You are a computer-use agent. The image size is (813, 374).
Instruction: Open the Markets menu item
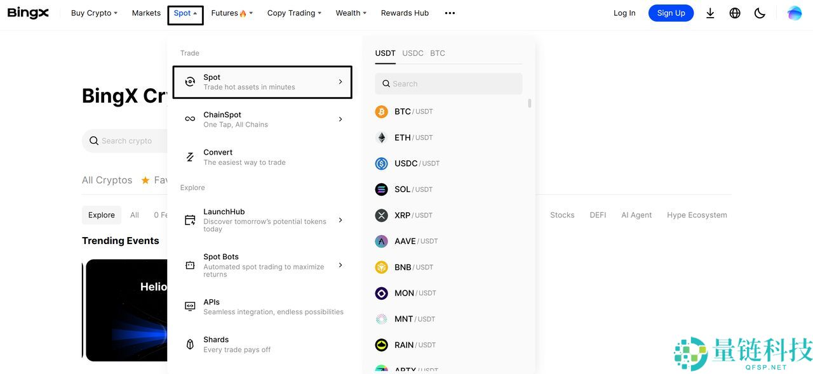[146, 13]
